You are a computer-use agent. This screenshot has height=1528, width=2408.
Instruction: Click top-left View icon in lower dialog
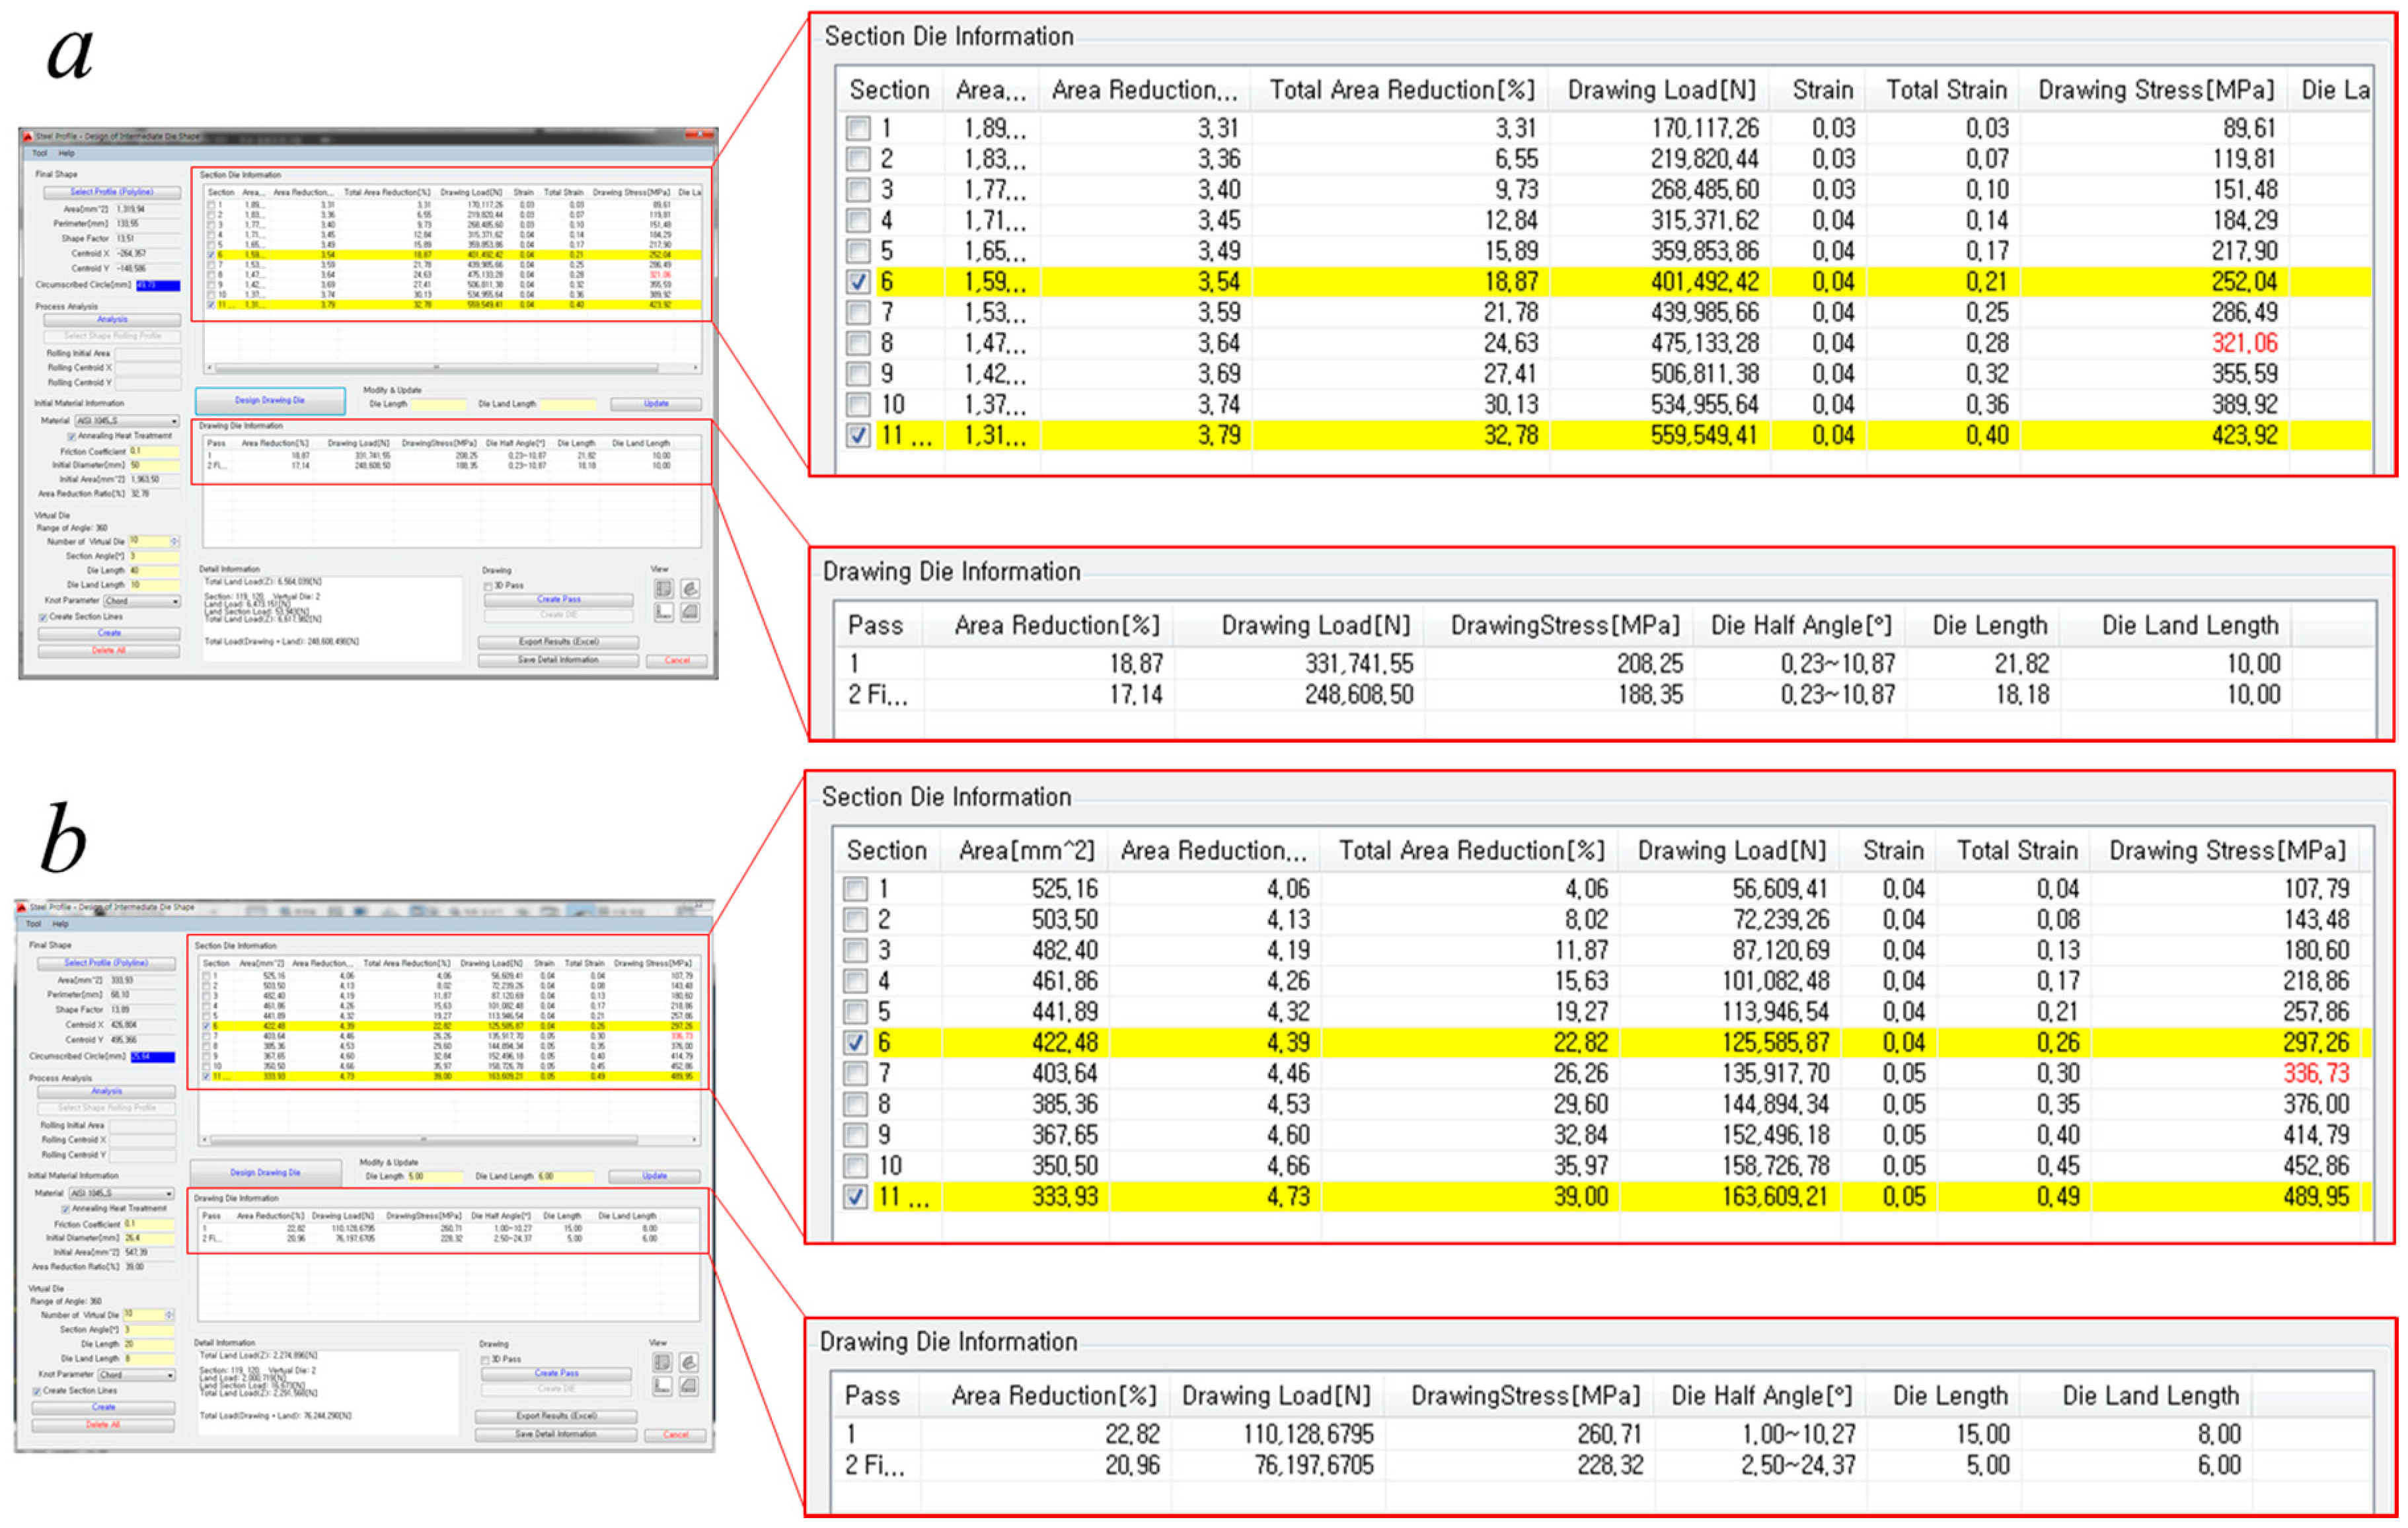[662, 1363]
